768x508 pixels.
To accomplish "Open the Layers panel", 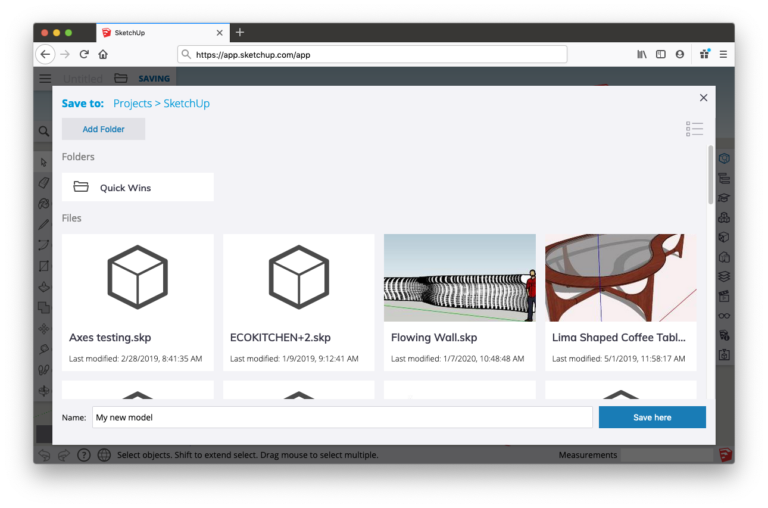I will coord(724,276).
